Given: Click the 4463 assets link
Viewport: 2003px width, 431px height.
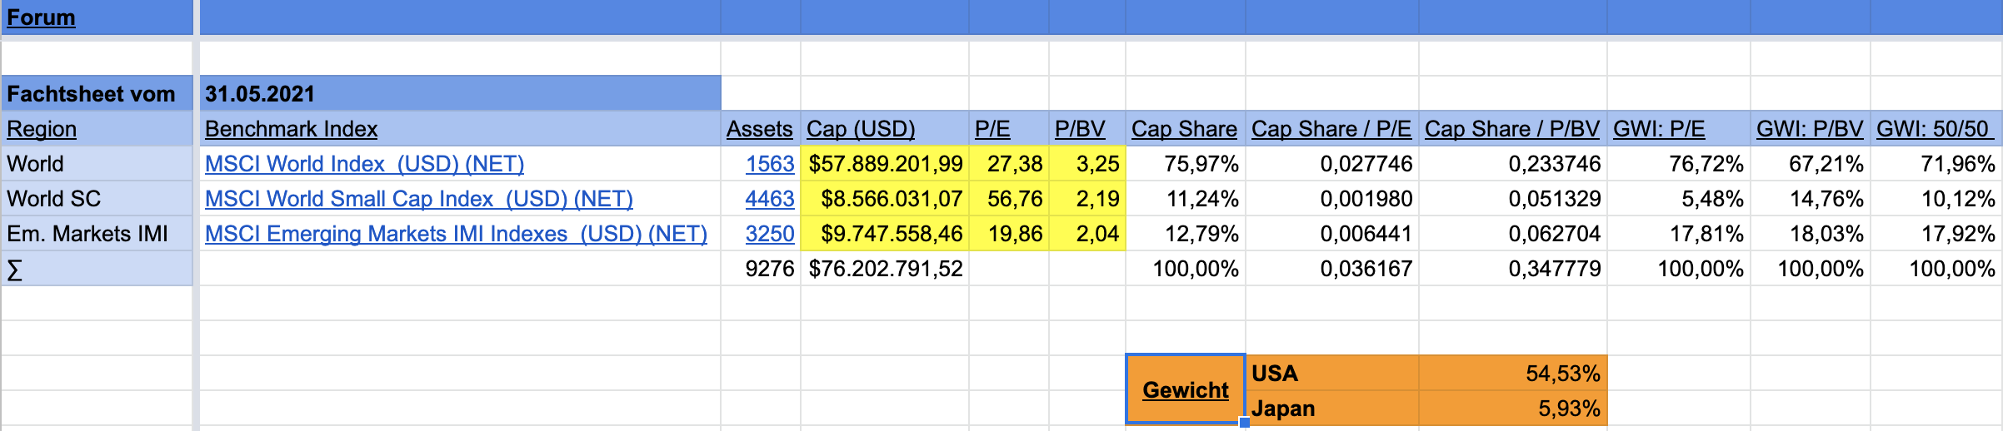Looking at the screenshot, I should [769, 199].
